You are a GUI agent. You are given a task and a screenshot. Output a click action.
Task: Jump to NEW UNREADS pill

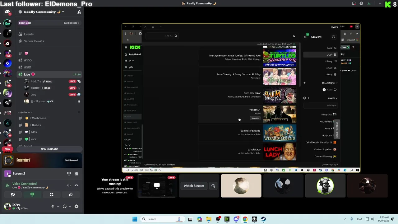click(x=49, y=149)
